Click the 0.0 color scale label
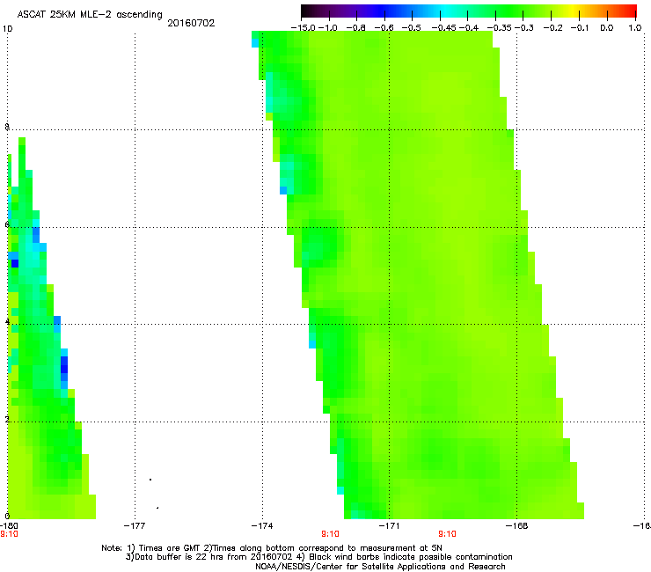Viewport: 651px width, 572px height. tap(607, 28)
